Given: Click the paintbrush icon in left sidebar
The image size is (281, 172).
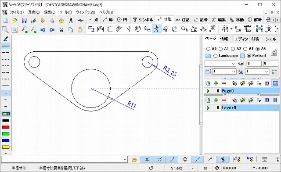Looking at the screenshot, I should pyautogui.click(x=6, y=39).
